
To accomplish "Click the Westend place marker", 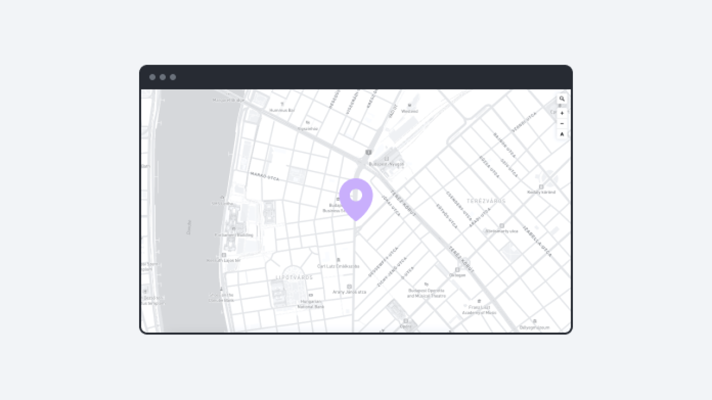I will (410, 105).
